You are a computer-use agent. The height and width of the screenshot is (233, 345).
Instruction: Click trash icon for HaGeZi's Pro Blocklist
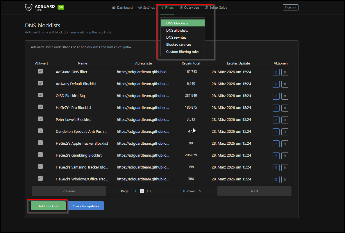(x=285, y=108)
